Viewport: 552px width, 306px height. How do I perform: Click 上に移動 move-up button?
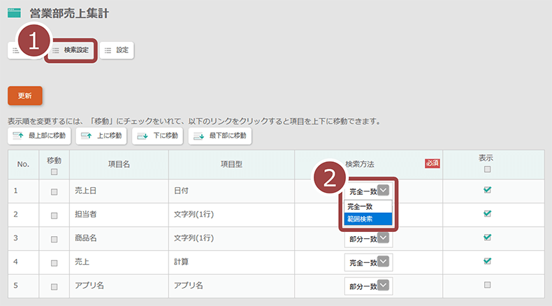click(101, 136)
